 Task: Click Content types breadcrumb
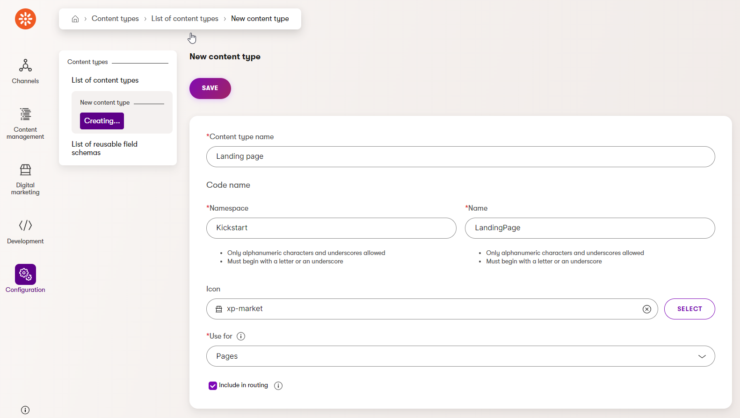pyautogui.click(x=115, y=19)
